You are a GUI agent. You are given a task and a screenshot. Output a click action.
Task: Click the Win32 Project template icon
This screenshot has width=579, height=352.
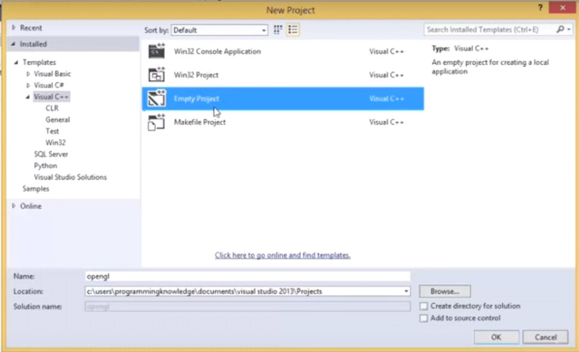tap(157, 74)
